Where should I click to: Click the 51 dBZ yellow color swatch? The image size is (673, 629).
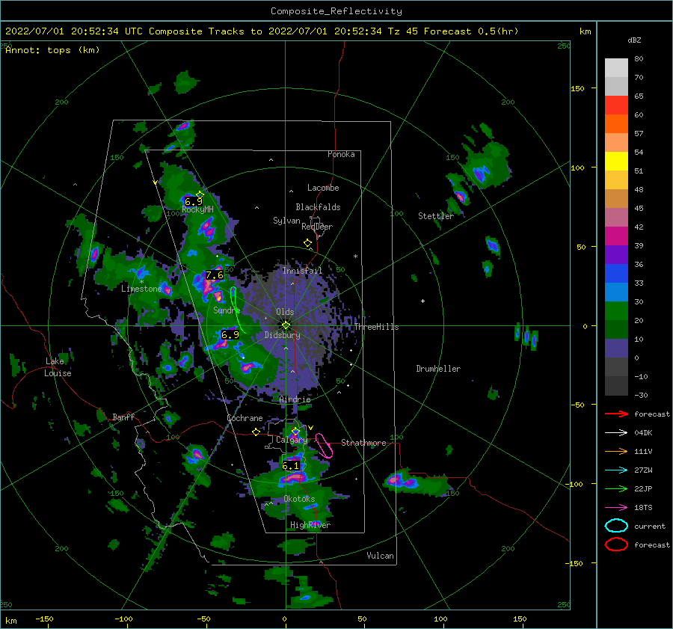(x=616, y=161)
